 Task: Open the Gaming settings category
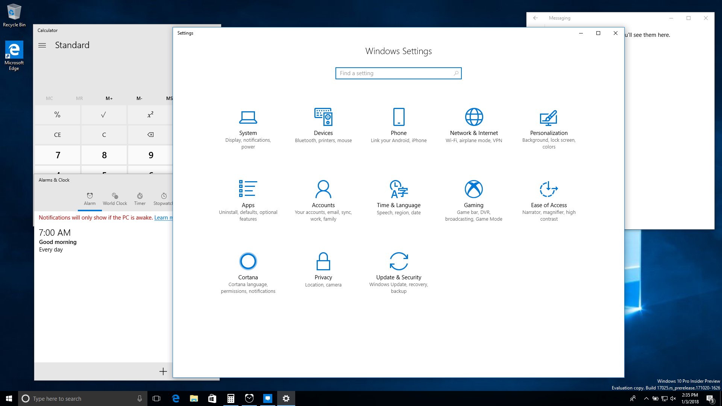(473, 199)
